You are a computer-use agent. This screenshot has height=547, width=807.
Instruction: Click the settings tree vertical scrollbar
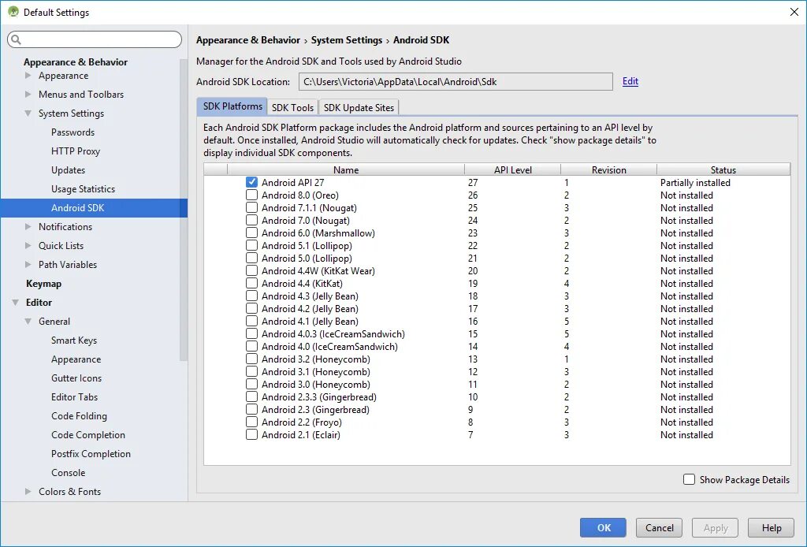(184, 210)
